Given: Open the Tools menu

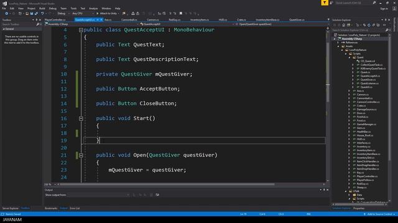Looking at the screenshot, I should pos(73,8).
